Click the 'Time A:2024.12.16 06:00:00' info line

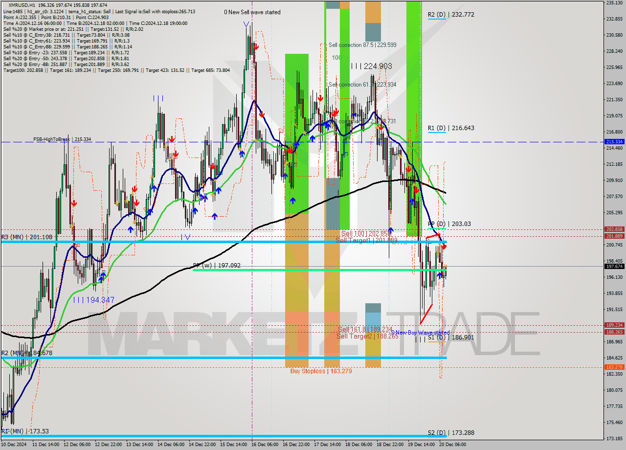pos(95,23)
